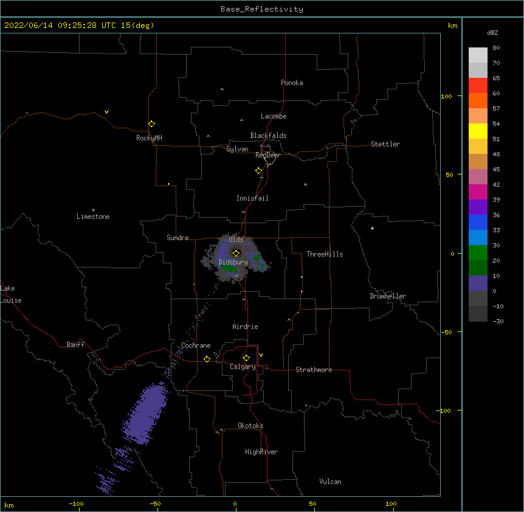The width and height of the screenshot is (524, 512).
Task: Click the Olds label
Action: click(x=236, y=240)
